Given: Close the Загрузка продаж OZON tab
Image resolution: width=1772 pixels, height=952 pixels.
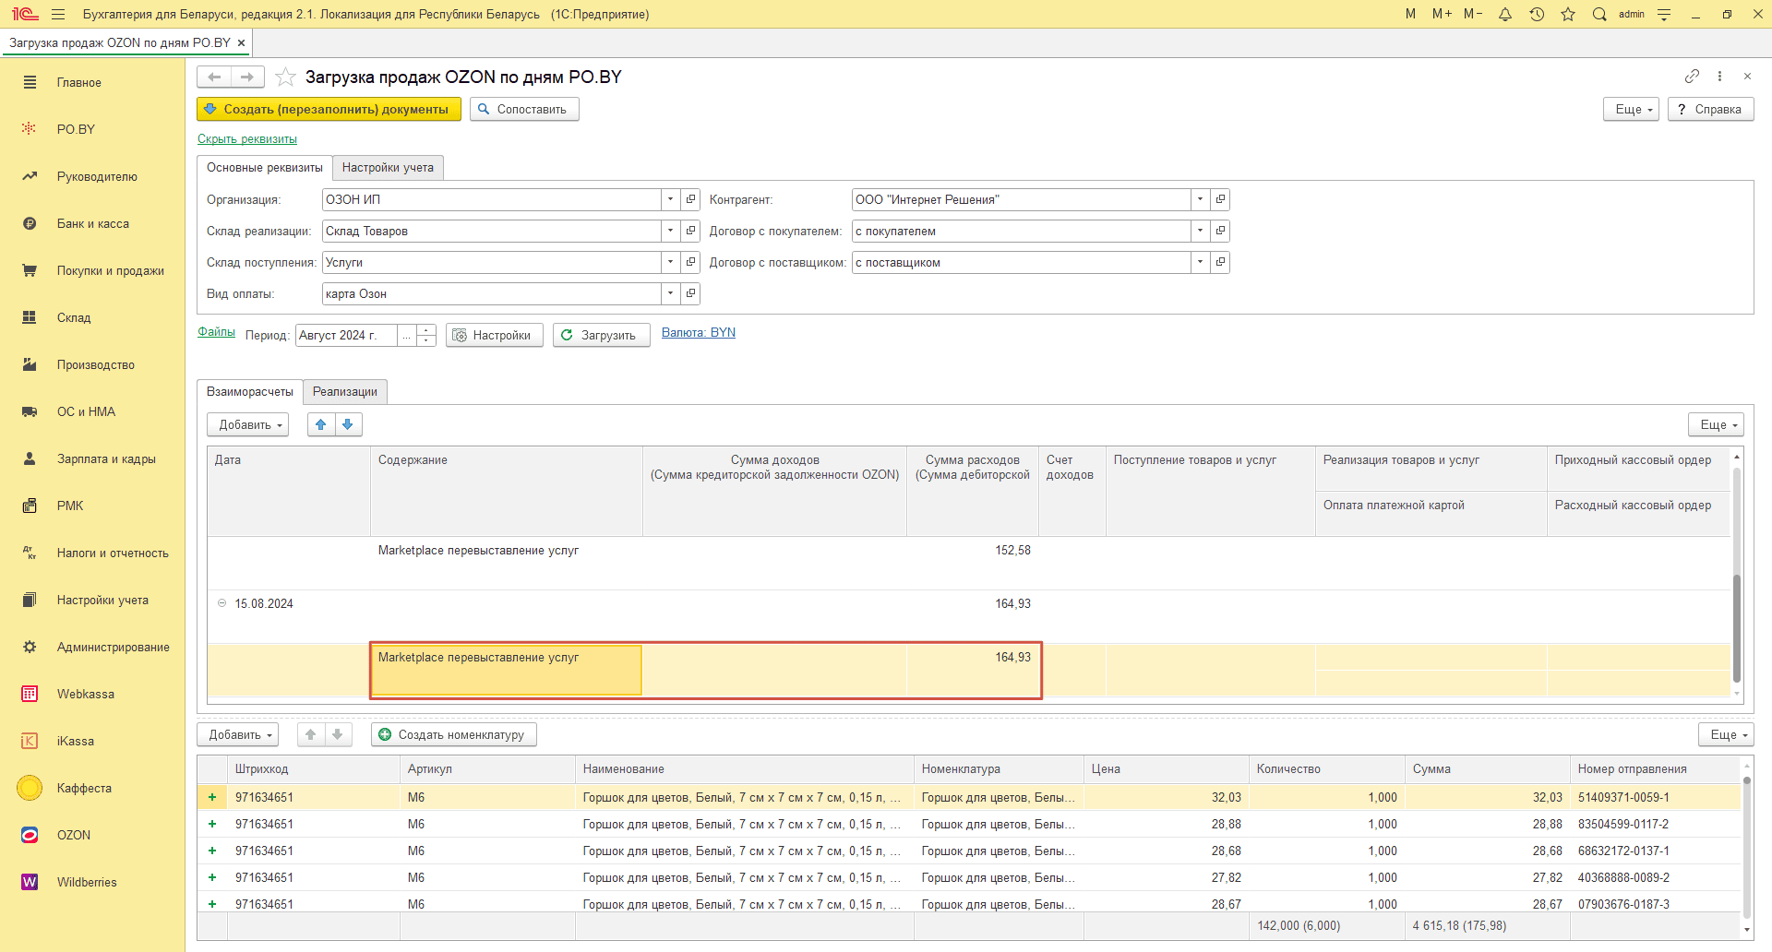Looking at the screenshot, I should click(x=241, y=42).
